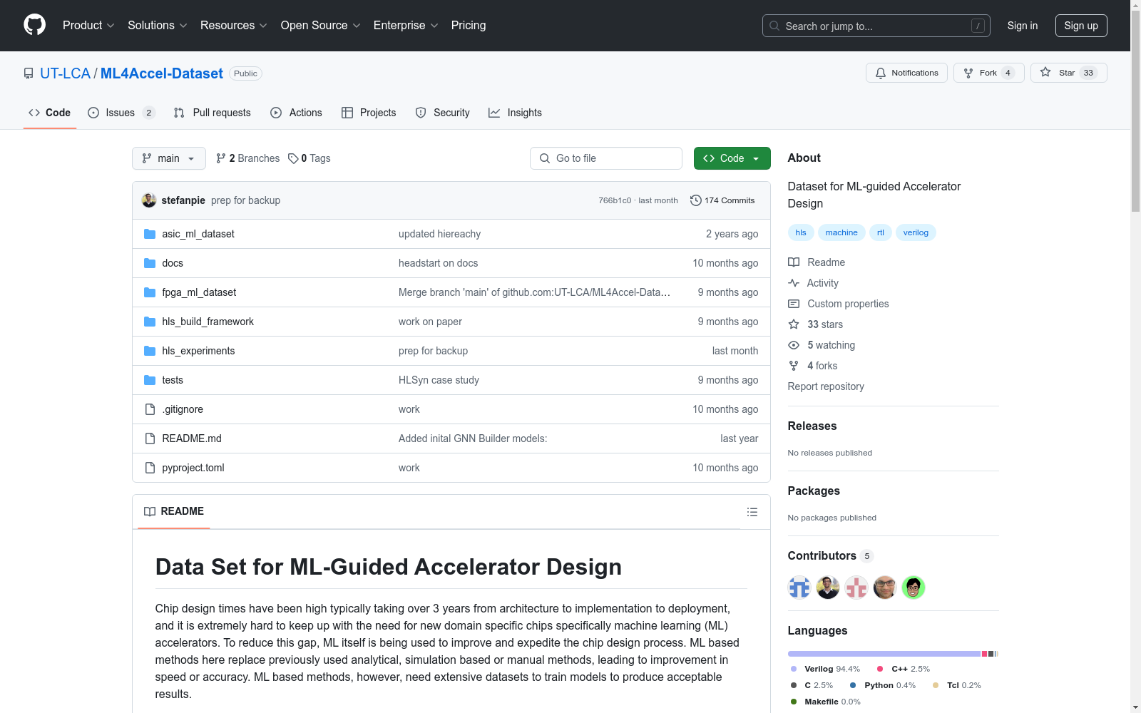Expand the Resources menu
Screen dimensions: 1141x713
234,26
